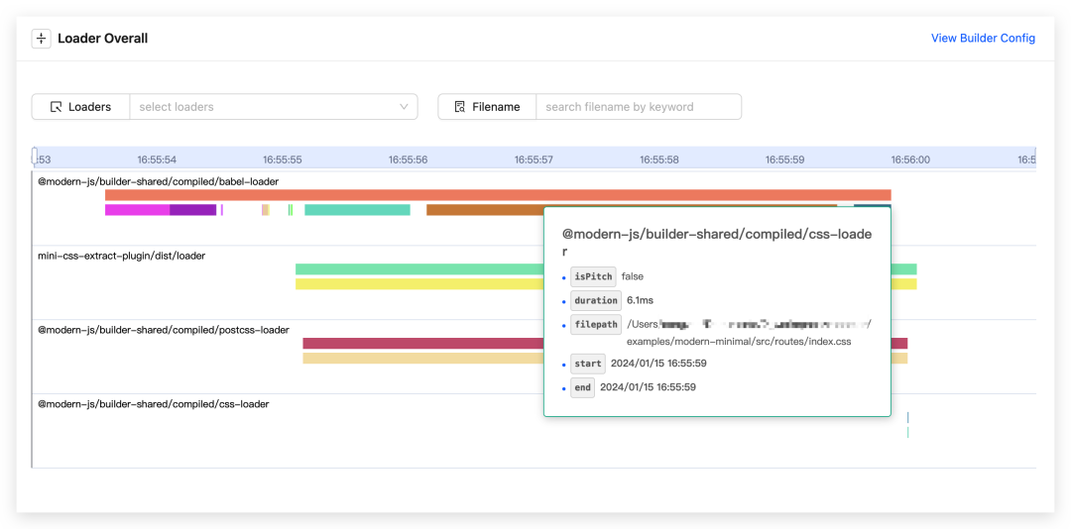Select the purple segment in babel-loader row
This screenshot has height=529, width=1071.
coord(192,210)
